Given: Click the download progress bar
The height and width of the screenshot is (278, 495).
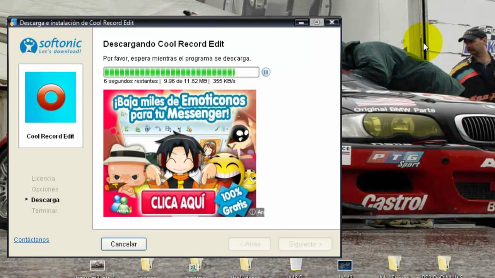Looking at the screenshot, I should point(181,72).
